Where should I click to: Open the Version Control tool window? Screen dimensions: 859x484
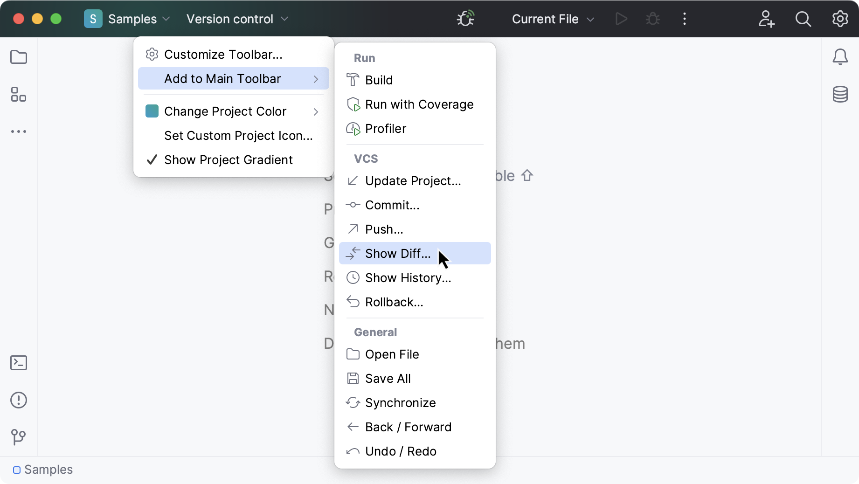18,437
